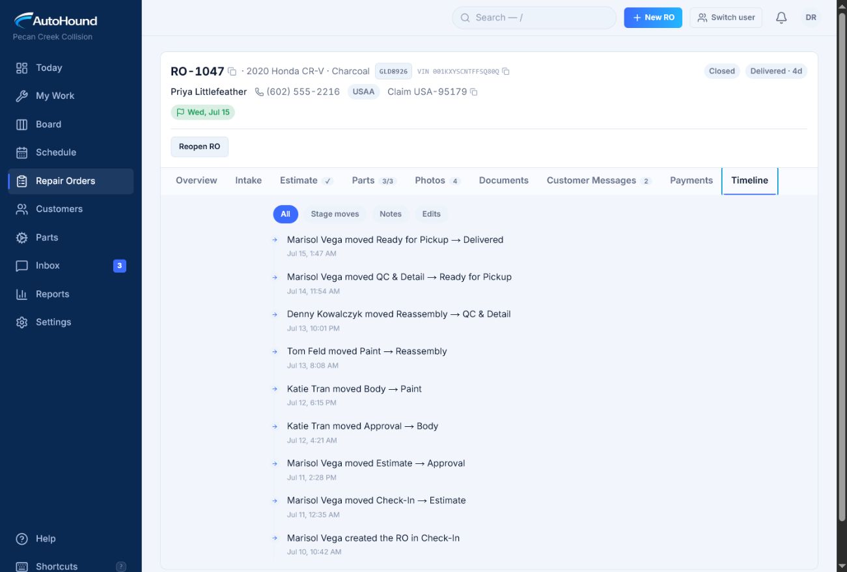Open the notifications bell

pos(781,18)
